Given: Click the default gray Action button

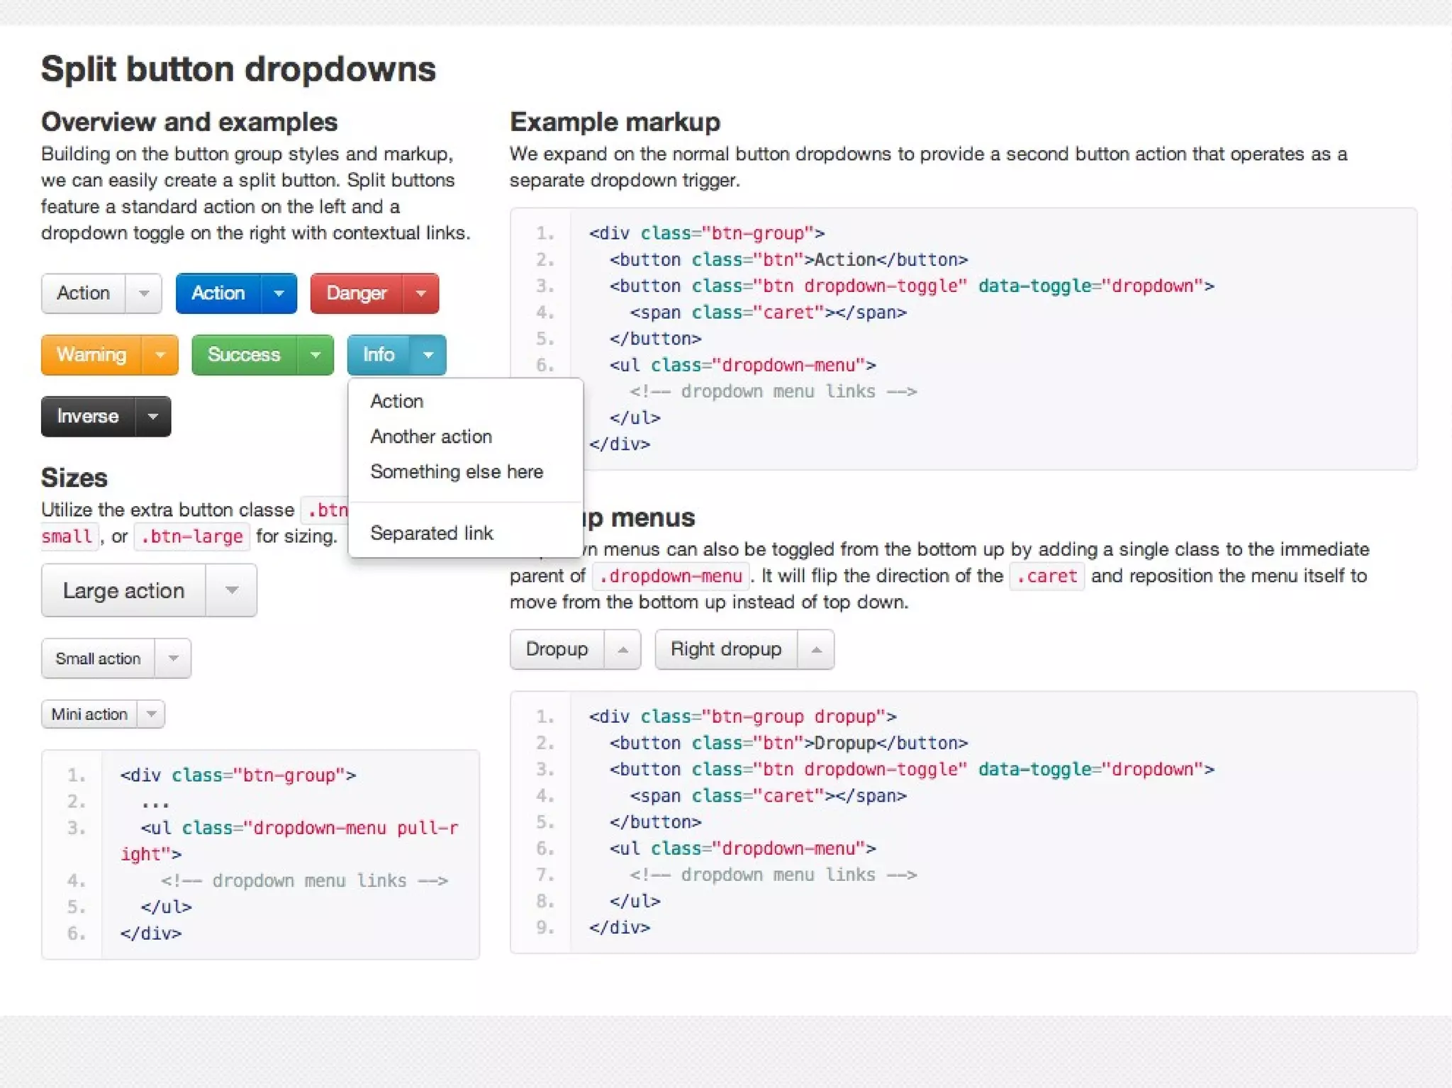Looking at the screenshot, I should pos(83,293).
